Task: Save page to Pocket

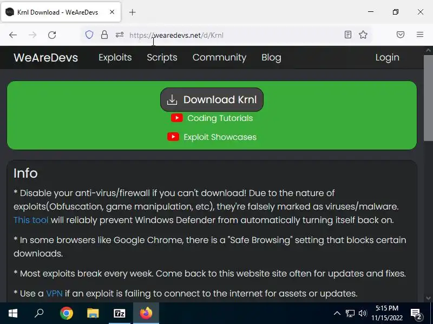Action: tap(401, 35)
